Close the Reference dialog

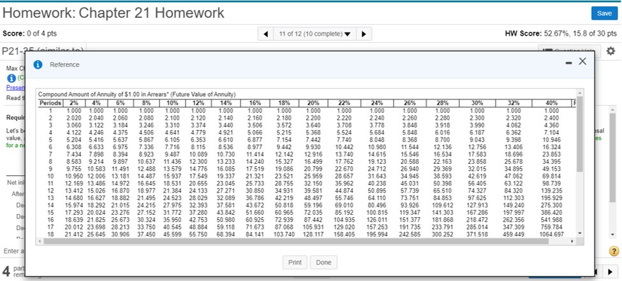(582, 61)
